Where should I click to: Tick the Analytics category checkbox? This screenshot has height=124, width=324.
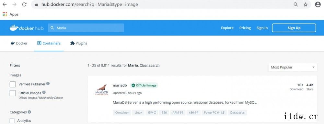[12, 121]
